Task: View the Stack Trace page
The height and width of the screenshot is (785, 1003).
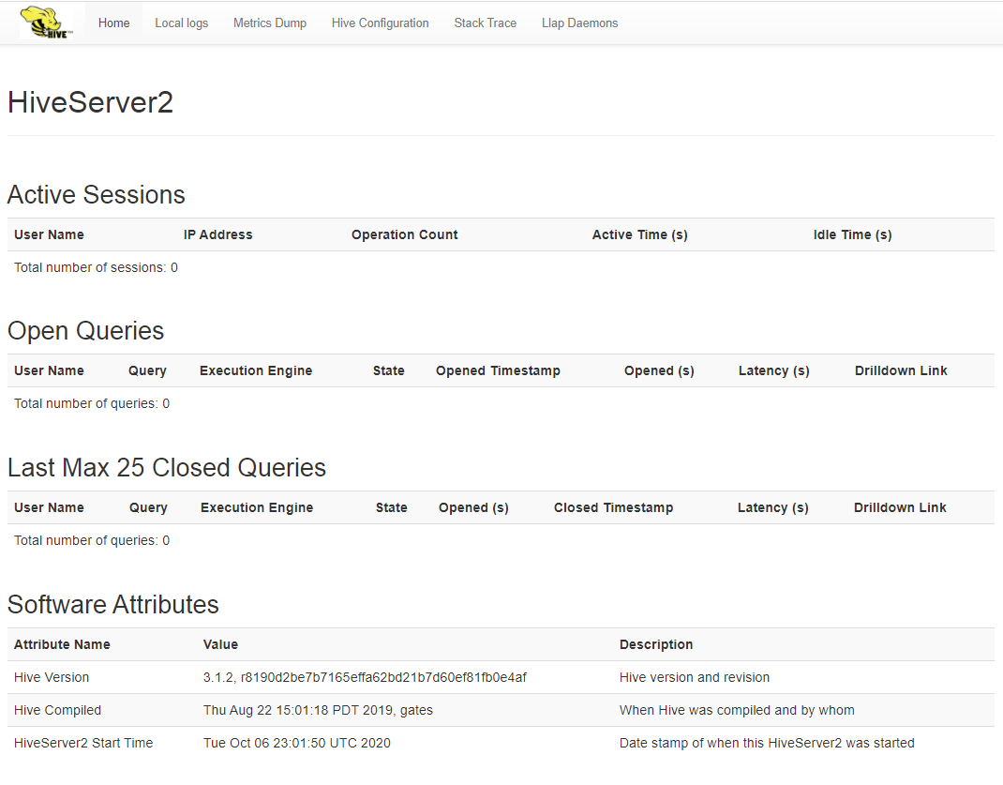Action: 485,23
